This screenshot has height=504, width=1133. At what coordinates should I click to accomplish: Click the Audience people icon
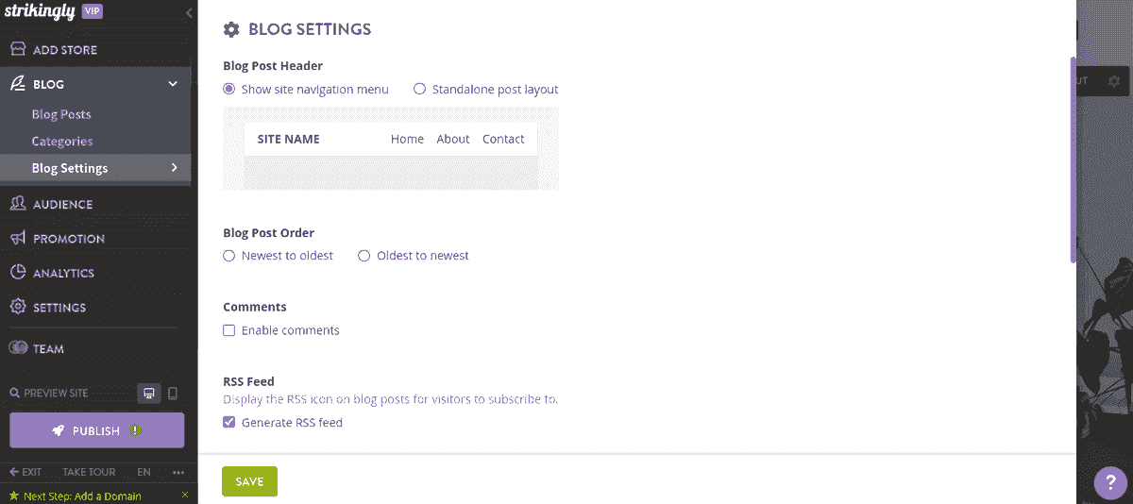tap(17, 203)
